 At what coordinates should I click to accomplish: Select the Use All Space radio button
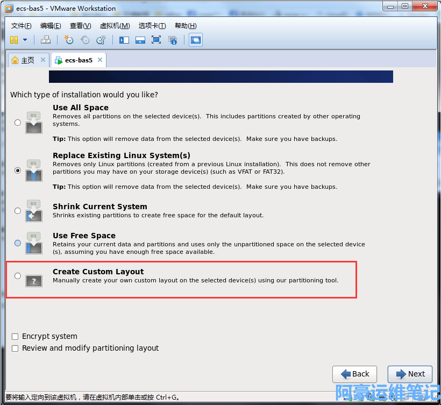pyautogui.click(x=18, y=123)
